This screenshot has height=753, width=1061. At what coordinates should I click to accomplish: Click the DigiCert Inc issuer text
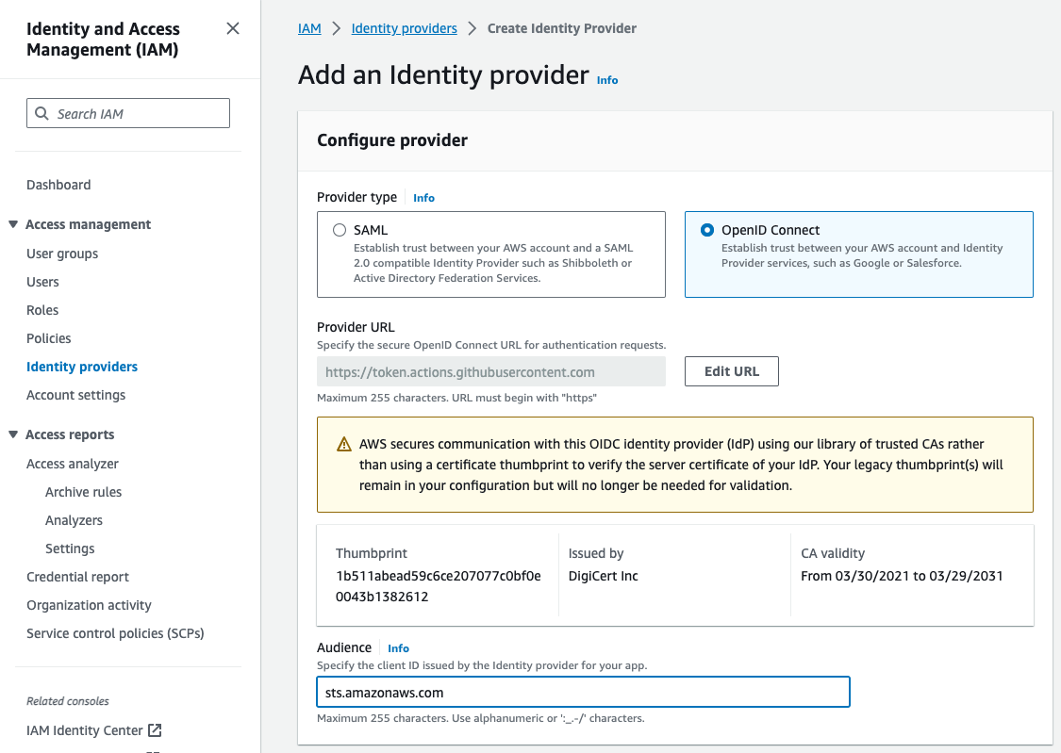click(x=603, y=576)
